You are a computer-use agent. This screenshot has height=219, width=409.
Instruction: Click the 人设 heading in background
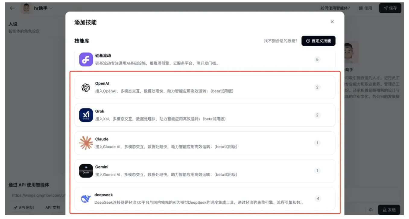(x=13, y=24)
